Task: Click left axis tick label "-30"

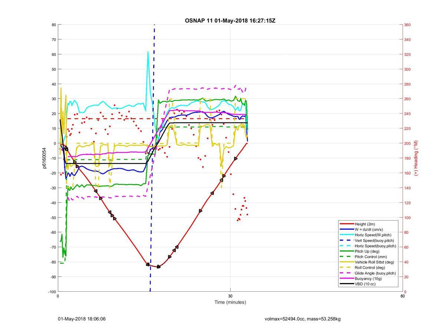Action: click(x=53, y=188)
